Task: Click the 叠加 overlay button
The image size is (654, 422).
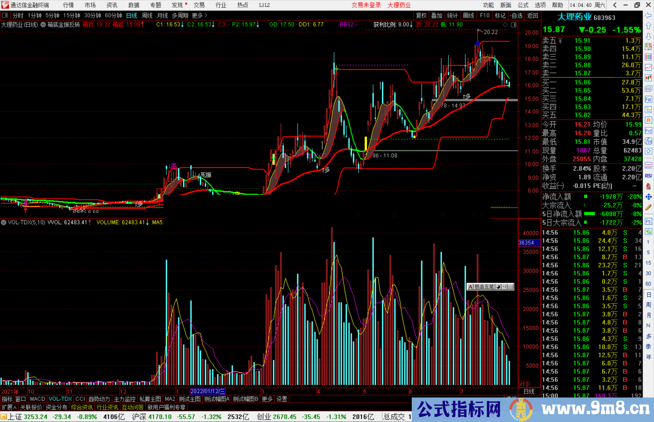Action: coord(437,15)
